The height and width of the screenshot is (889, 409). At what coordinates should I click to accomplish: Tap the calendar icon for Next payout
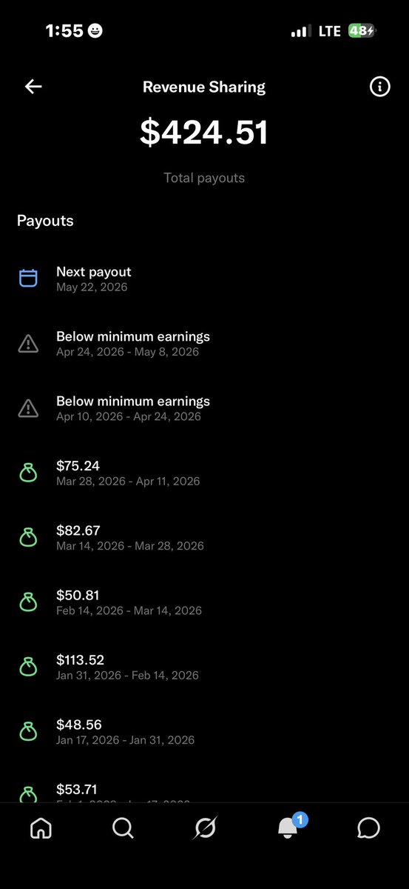point(28,279)
